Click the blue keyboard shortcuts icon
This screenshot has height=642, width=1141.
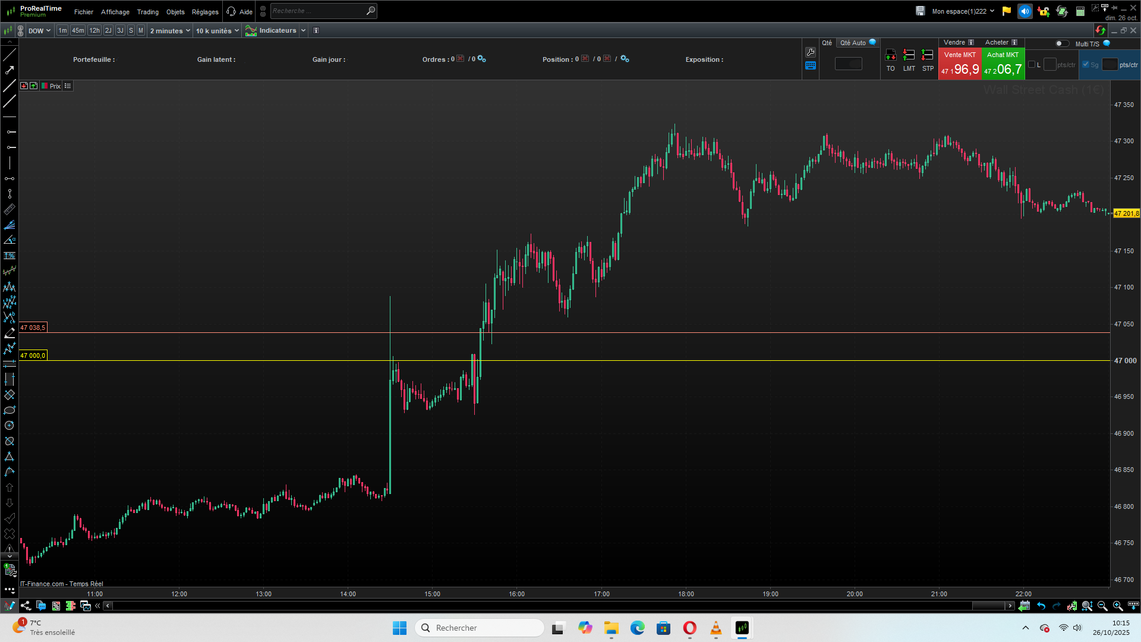point(811,65)
